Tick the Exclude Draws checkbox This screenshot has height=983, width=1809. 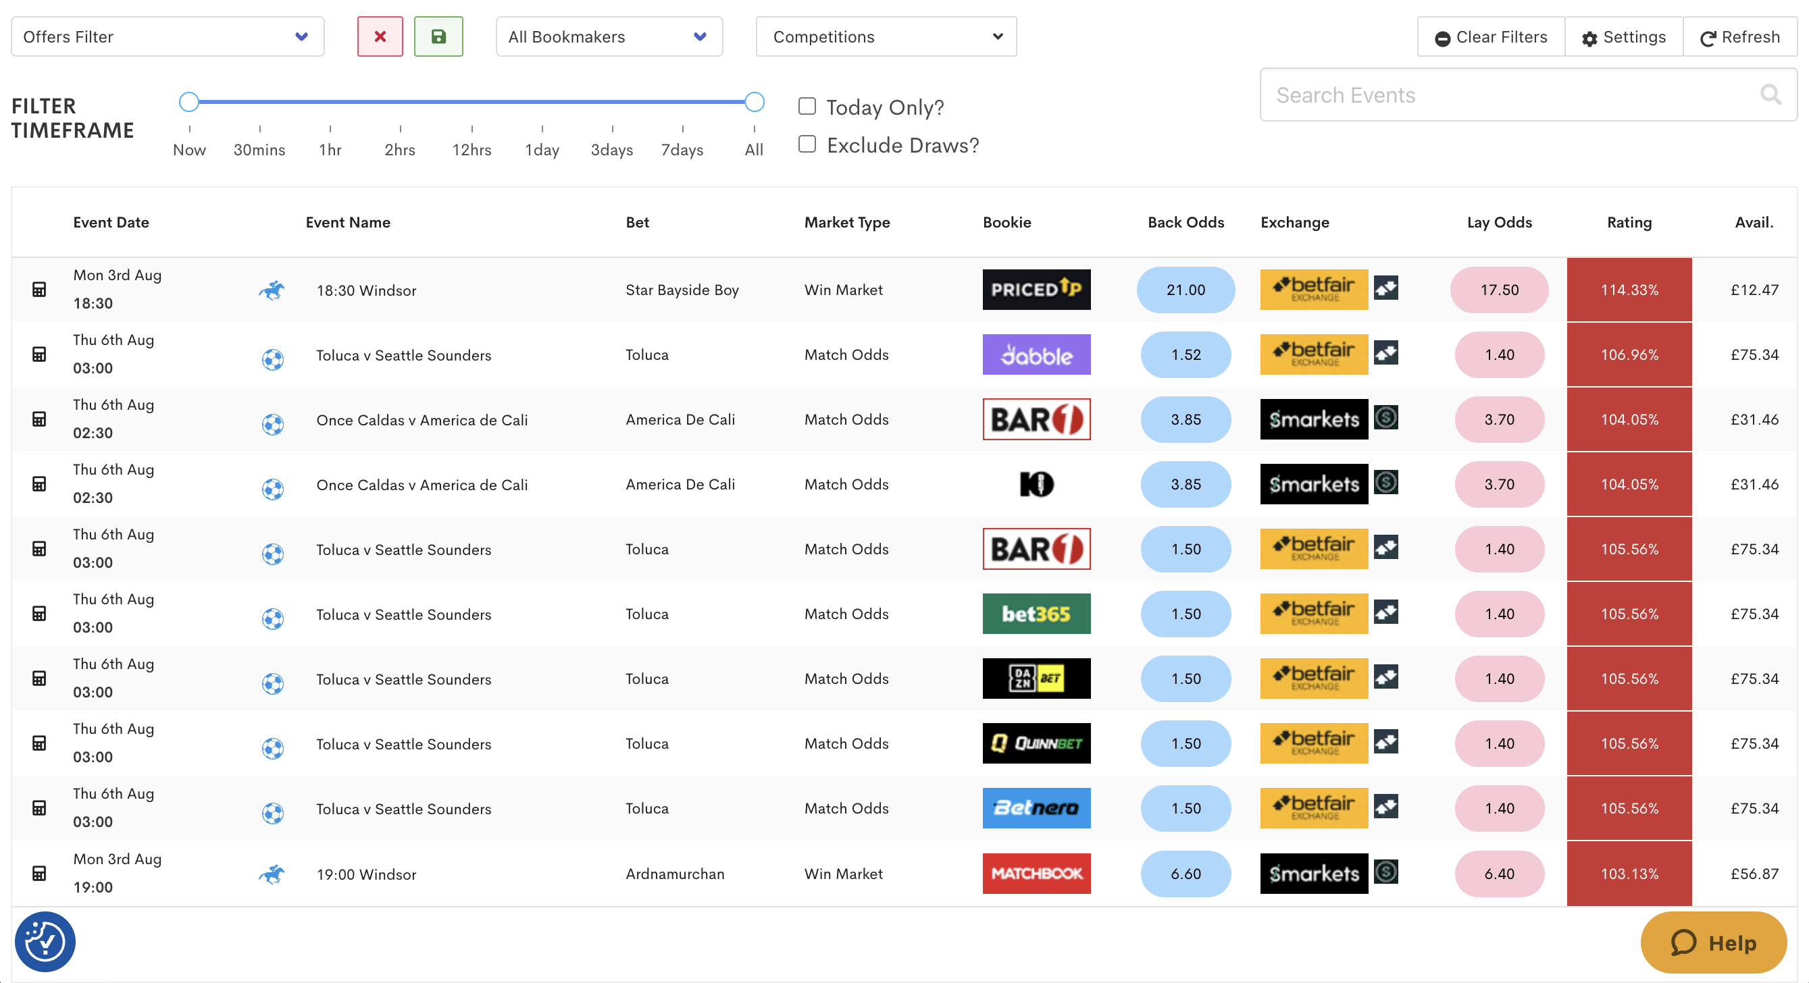807,144
